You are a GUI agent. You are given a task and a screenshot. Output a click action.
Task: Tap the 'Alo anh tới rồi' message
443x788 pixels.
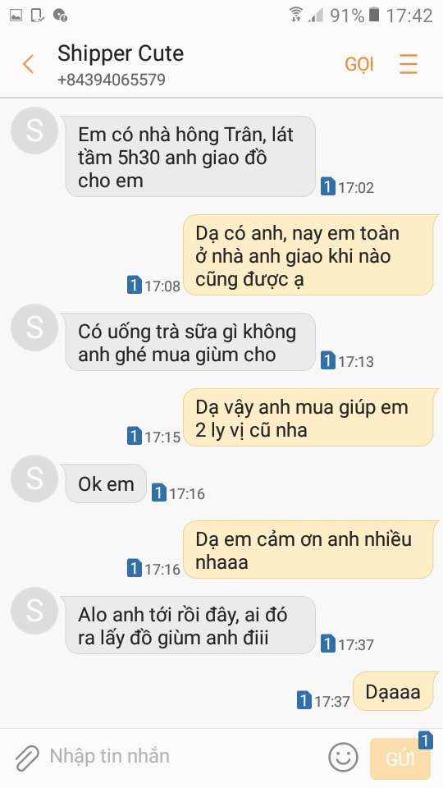click(x=190, y=625)
